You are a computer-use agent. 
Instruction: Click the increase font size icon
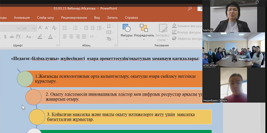(x=41, y=28)
